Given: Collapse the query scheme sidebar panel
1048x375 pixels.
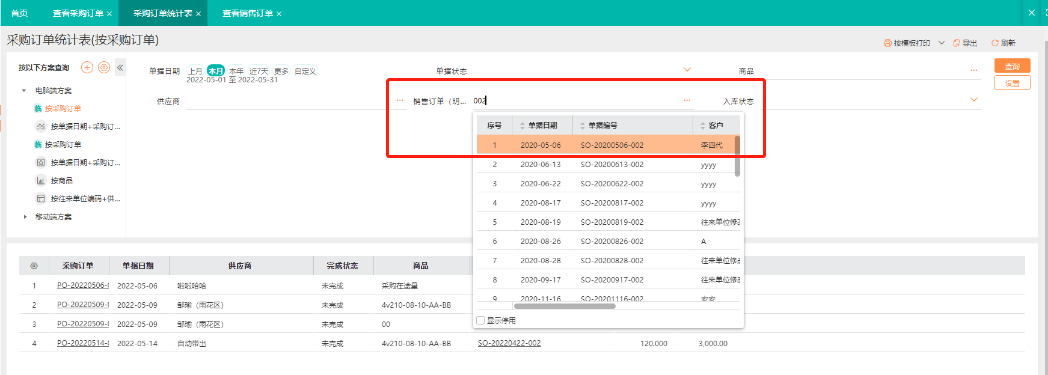Looking at the screenshot, I should tap(120, 67).
